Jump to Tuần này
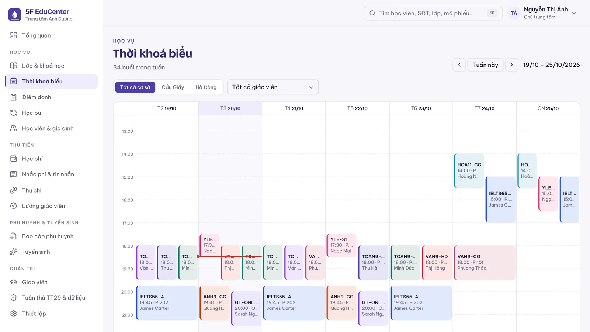 click(485, 65)
